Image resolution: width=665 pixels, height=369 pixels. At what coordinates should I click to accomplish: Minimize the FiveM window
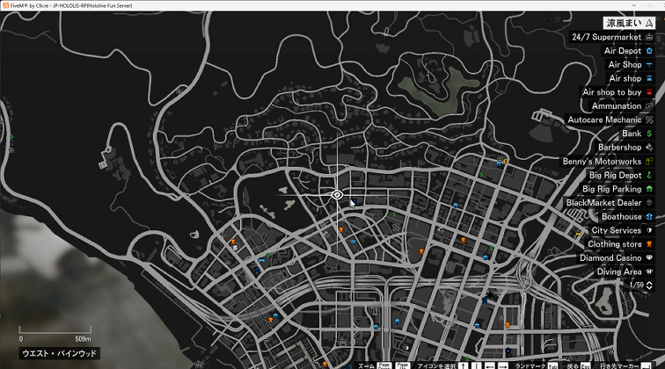point(634,5)
